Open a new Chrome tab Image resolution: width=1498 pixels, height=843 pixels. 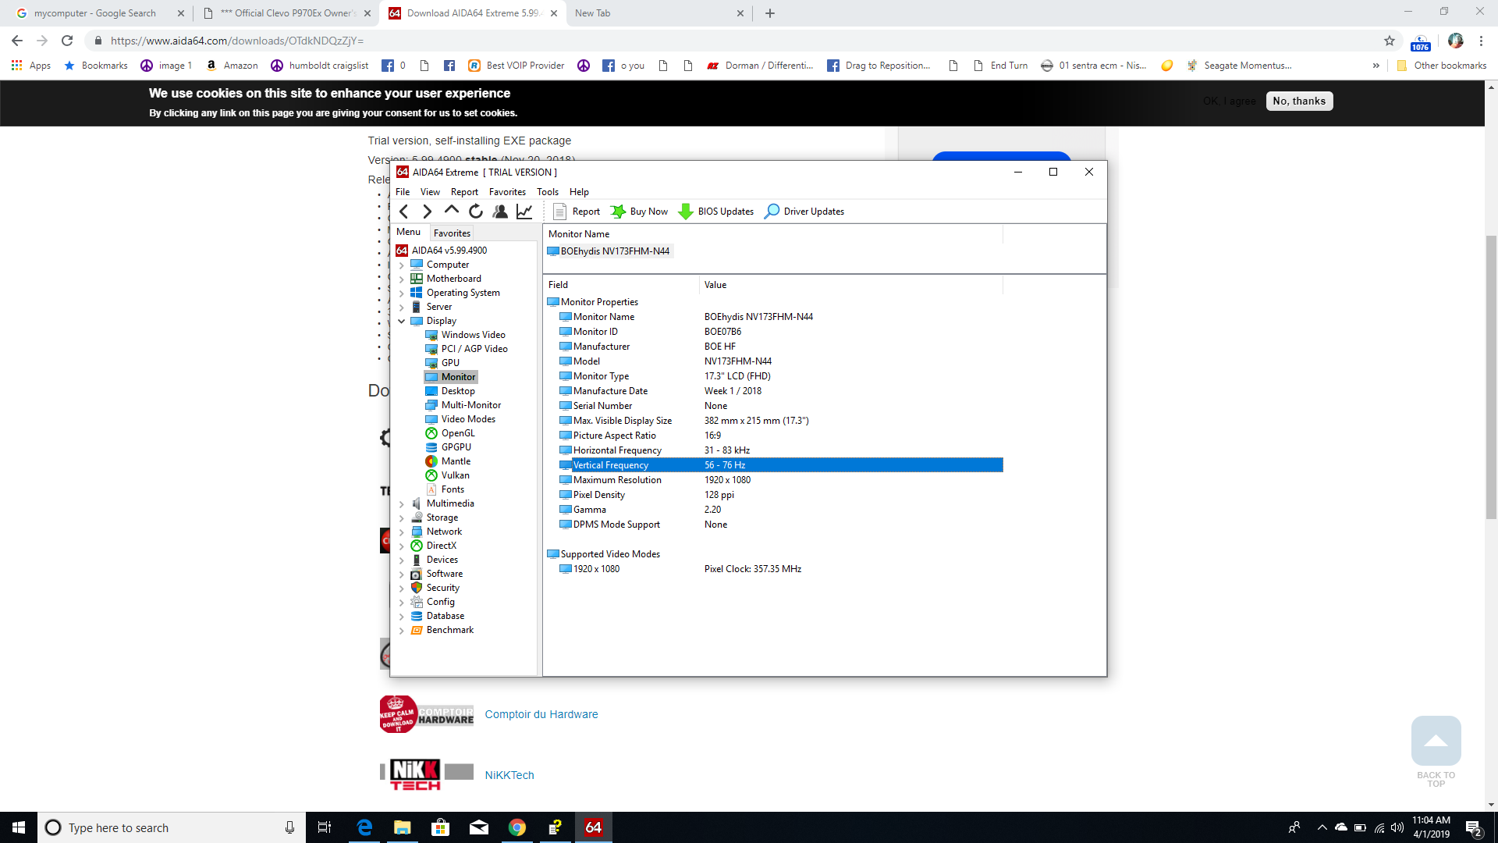click(x=770, y=13)
